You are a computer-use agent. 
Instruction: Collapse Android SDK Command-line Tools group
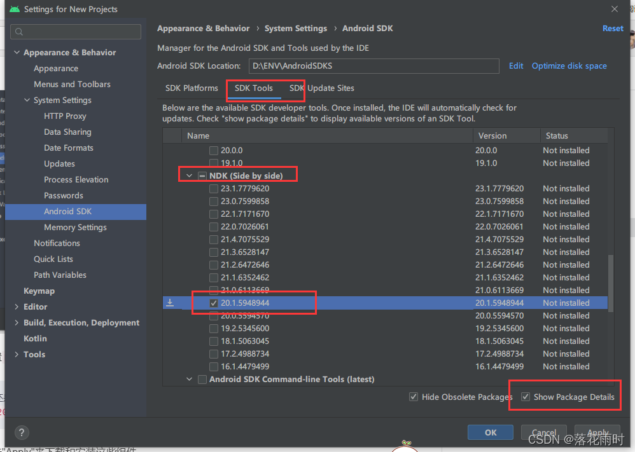[x=189, y=379]
